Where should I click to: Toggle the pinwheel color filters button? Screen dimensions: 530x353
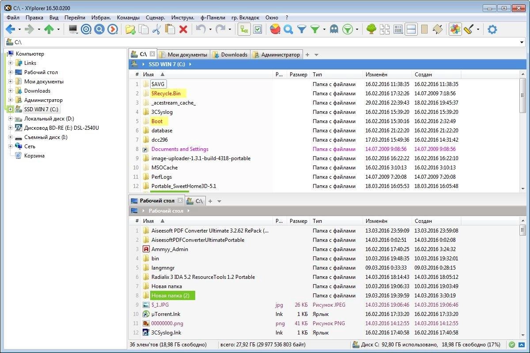[x=455, y=30]
